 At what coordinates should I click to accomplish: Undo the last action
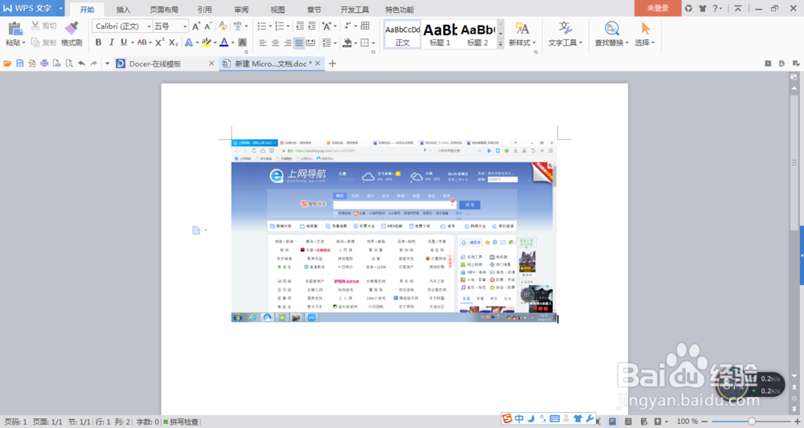click(81, 63)
